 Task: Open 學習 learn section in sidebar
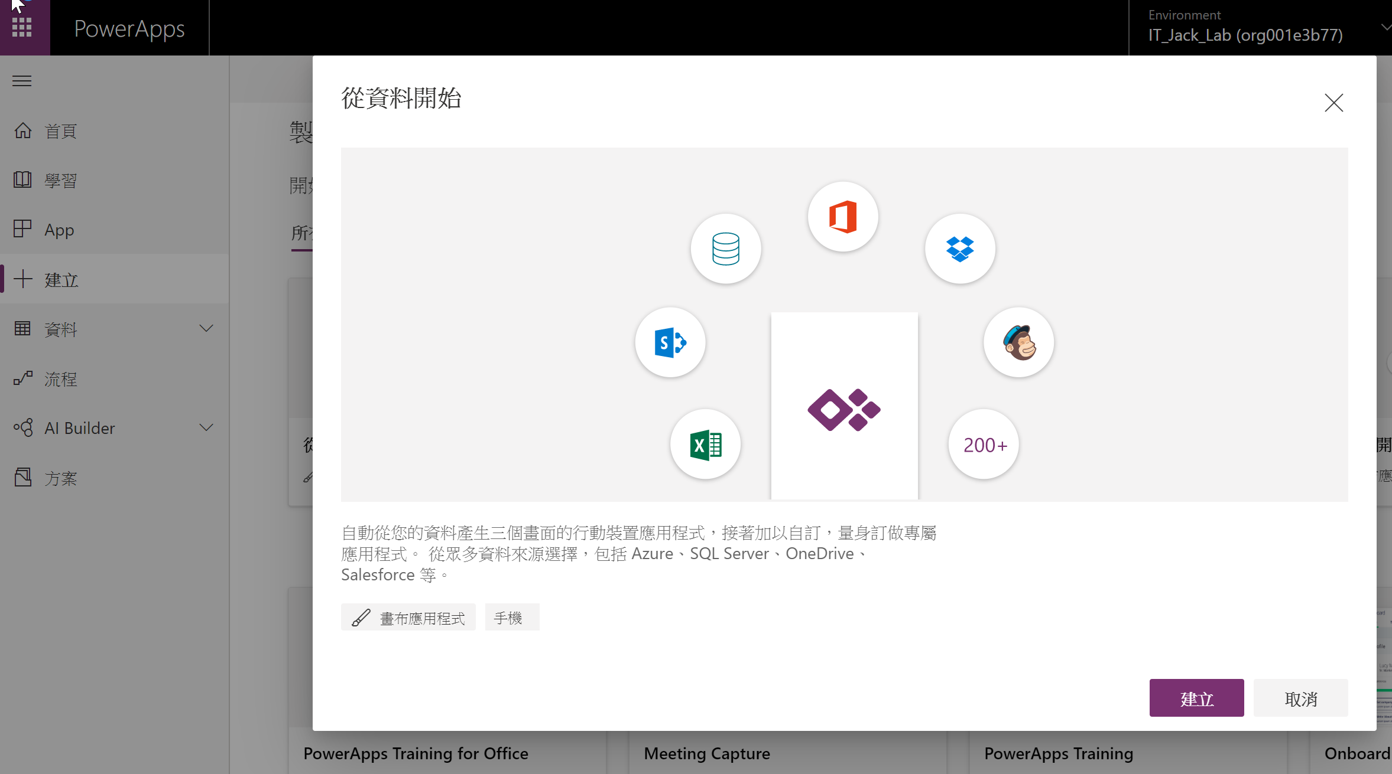[x=115, y=180]
